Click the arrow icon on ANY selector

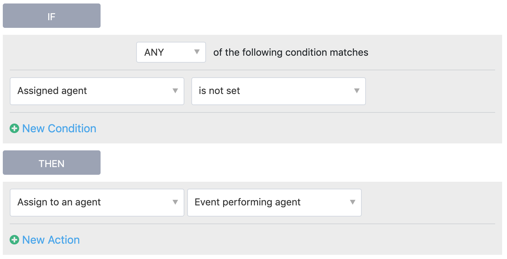(x=197, y=52)
